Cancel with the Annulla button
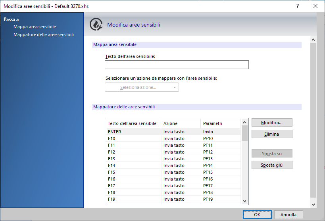Screen dimensions: 325x221 pyautogui.click(x=288, y=215)
